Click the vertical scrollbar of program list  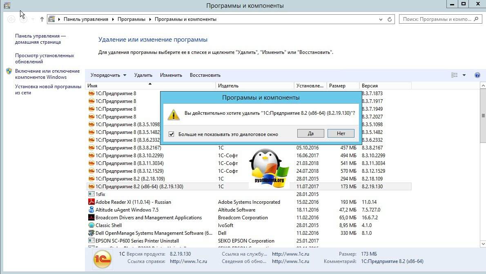pyautogui.click(x=483, y=163)
